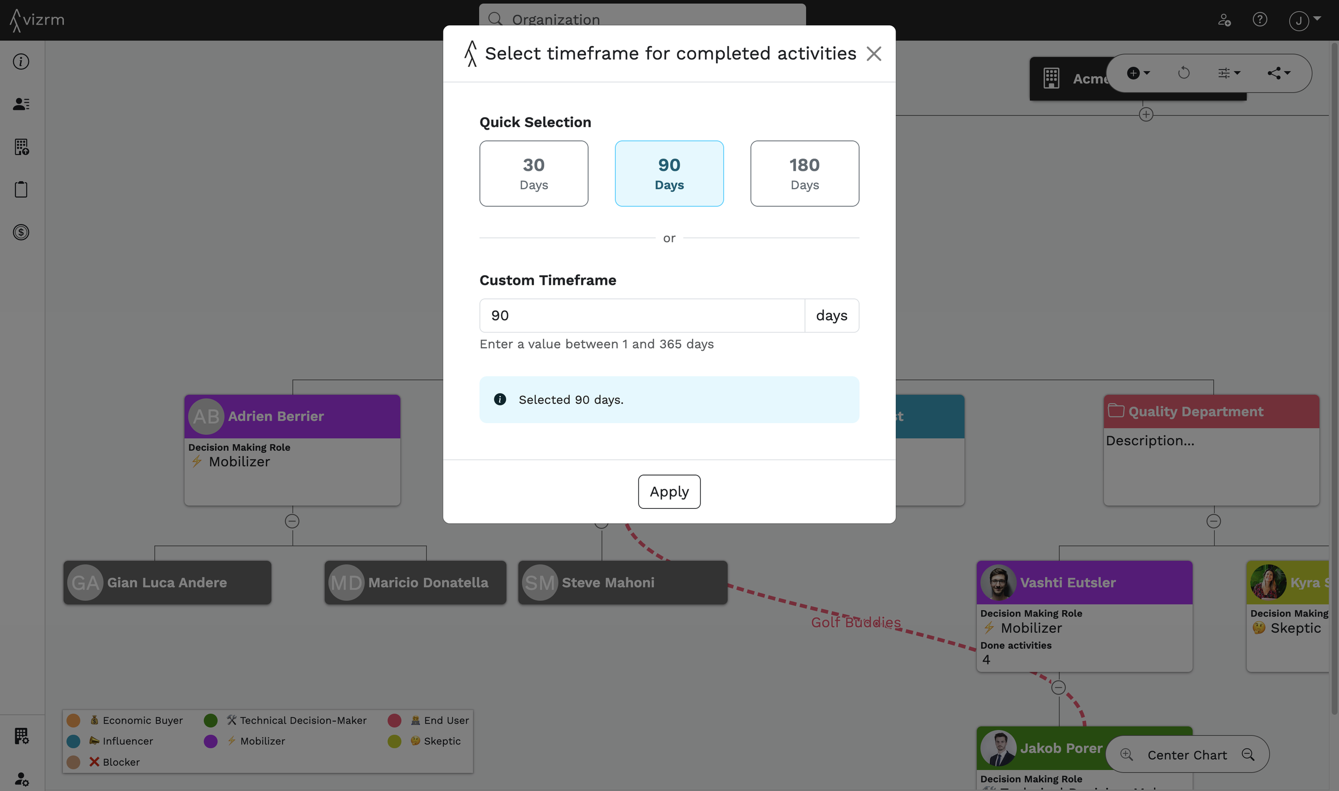Open the dollar sign deals icon
The height and width of the screenshot is (791, 1339).
tap(21, 232)
